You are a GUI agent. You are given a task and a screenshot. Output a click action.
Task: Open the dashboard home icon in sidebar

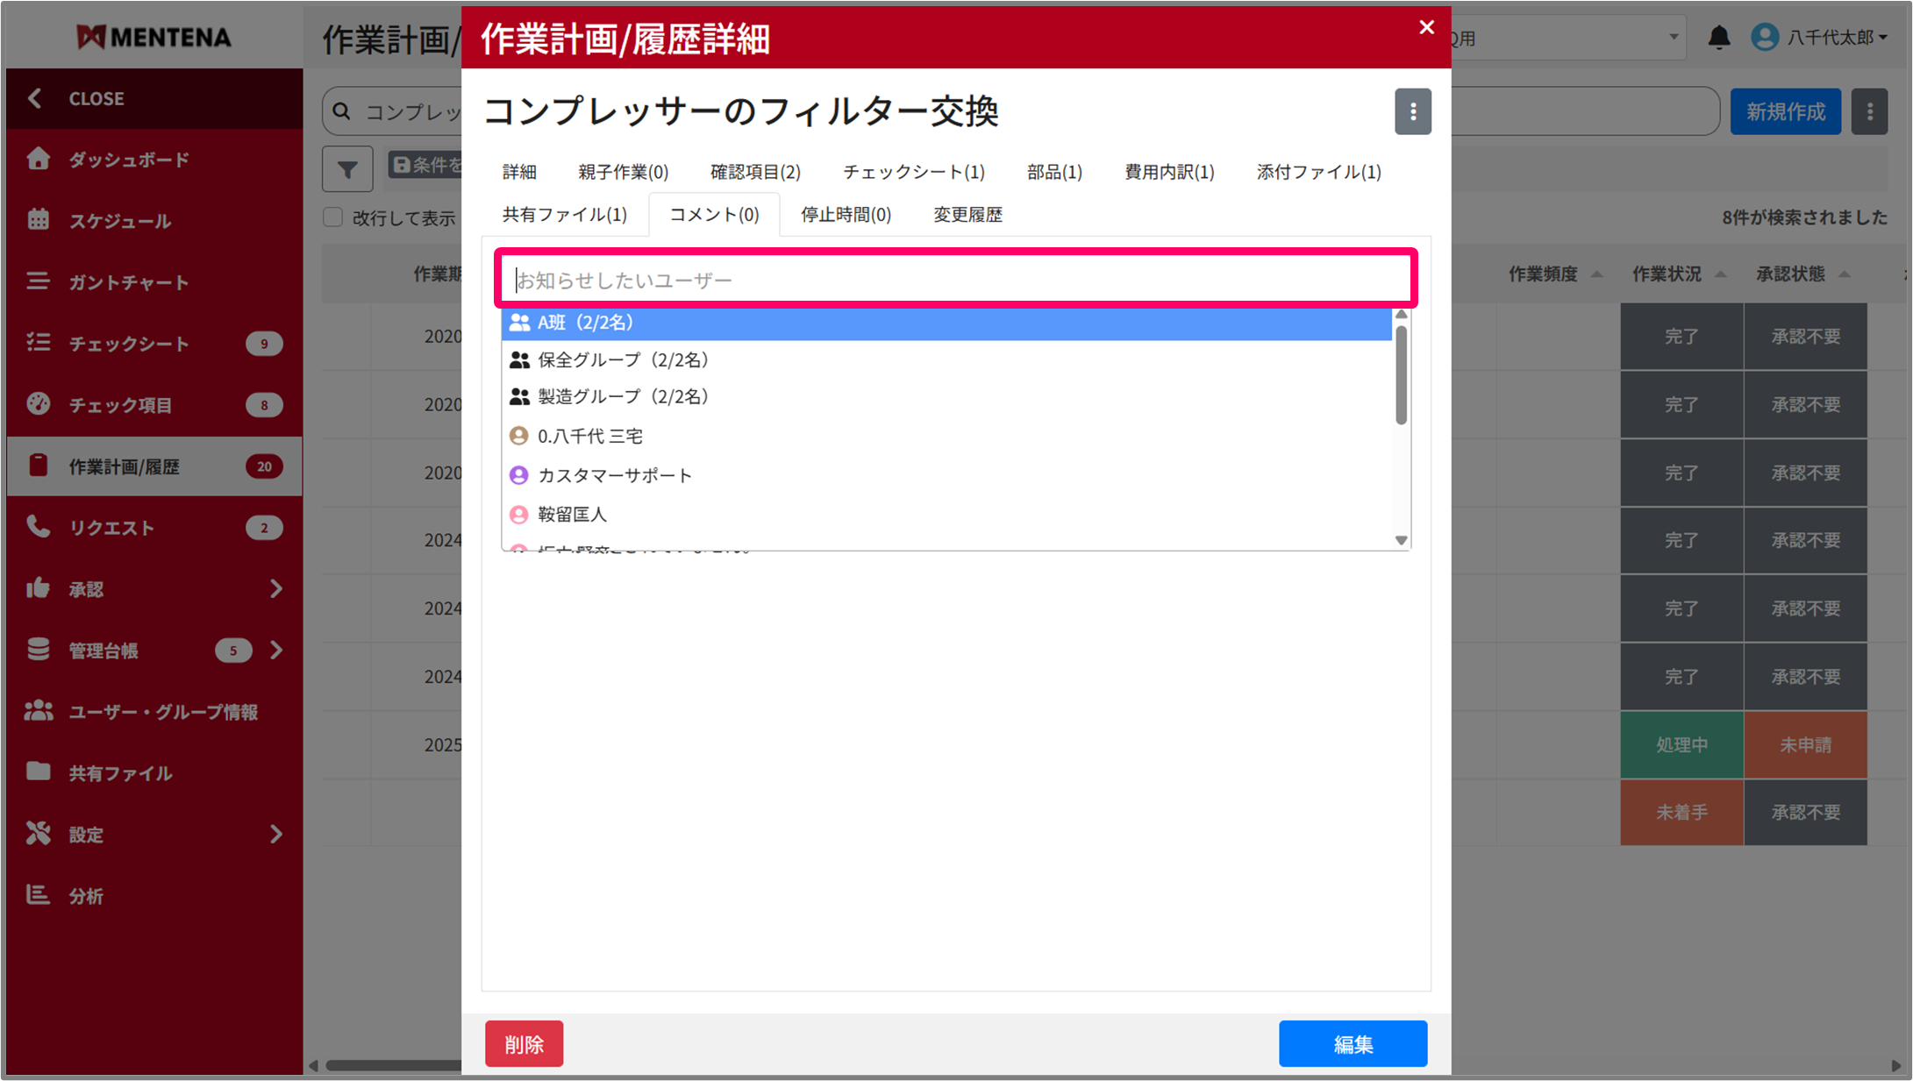(x=39, y=159)
